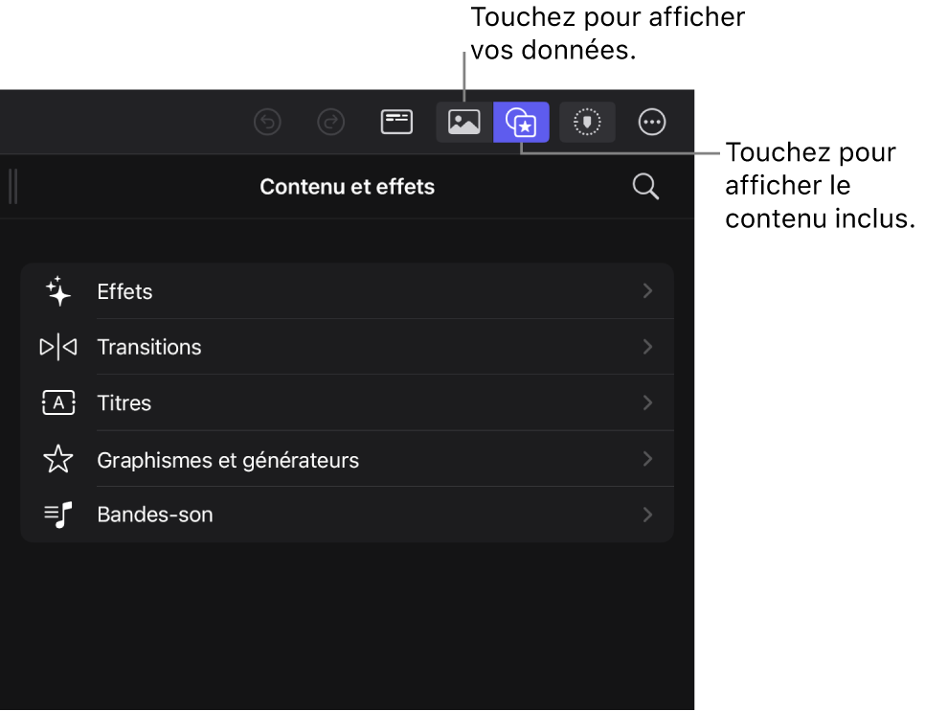Open the photo media browser icon

[463, 122]
